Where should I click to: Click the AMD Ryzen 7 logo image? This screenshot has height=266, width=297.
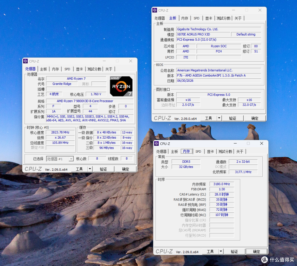(121, 86)
